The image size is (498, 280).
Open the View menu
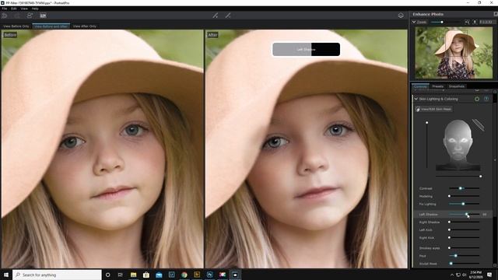pos(24,9)
